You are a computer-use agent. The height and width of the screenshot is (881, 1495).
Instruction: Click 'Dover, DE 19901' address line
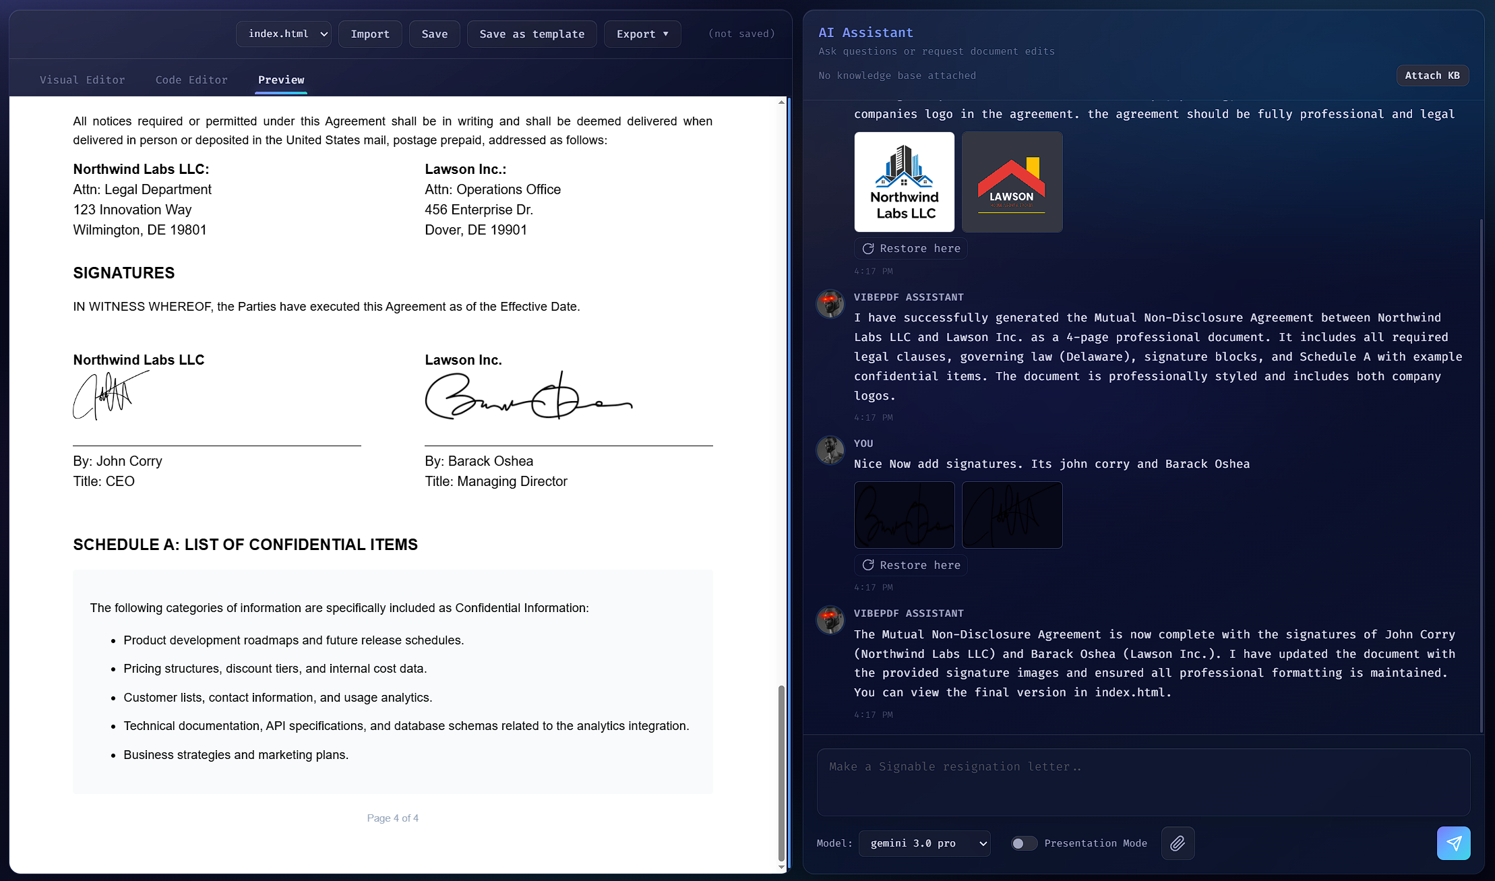476,230
